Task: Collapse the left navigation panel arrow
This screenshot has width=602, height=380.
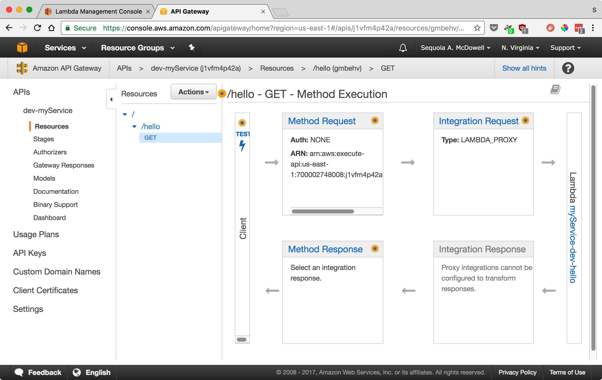Action: pos(111,99)
